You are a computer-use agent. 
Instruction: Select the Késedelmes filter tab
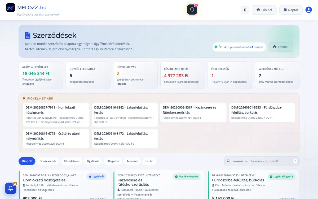(x=72, y=161)
